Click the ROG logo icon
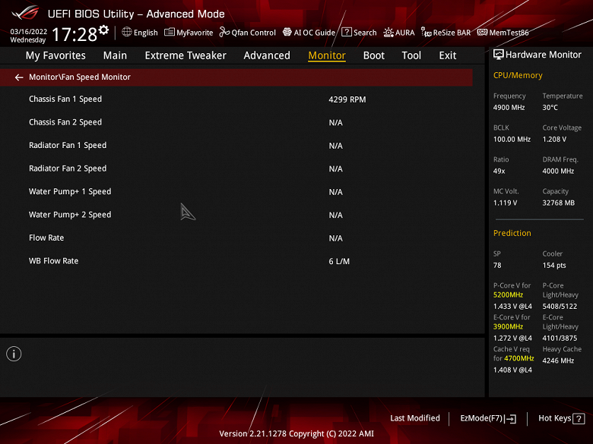Screen dimensions: 593x444 [25, 13]
